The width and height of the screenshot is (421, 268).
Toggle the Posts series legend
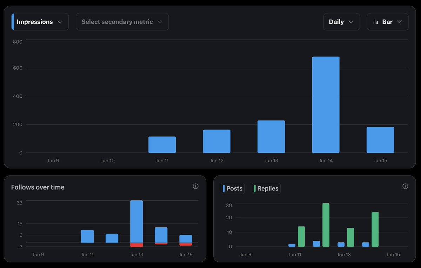click(x=233, y=188)
